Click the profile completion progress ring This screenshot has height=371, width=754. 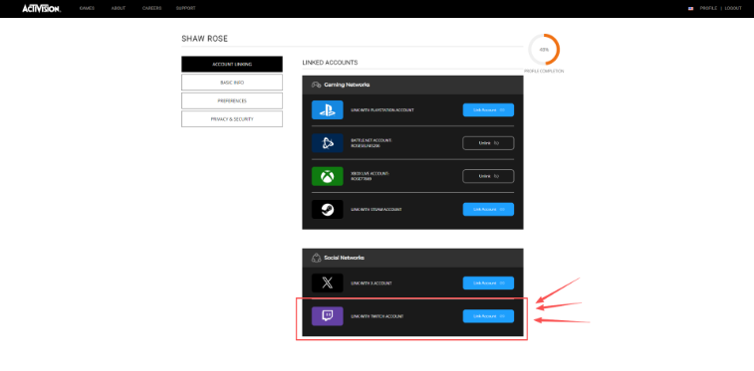coord(544,49)
